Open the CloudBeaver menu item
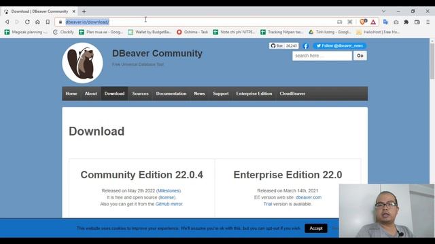 pos(292,94)
